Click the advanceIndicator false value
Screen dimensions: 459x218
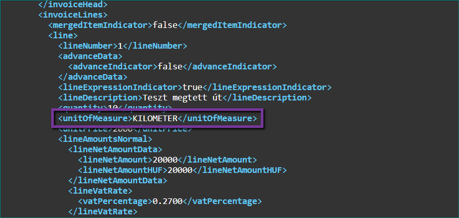point(170,66)
